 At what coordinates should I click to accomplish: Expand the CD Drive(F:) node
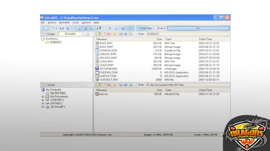[43, 107]
